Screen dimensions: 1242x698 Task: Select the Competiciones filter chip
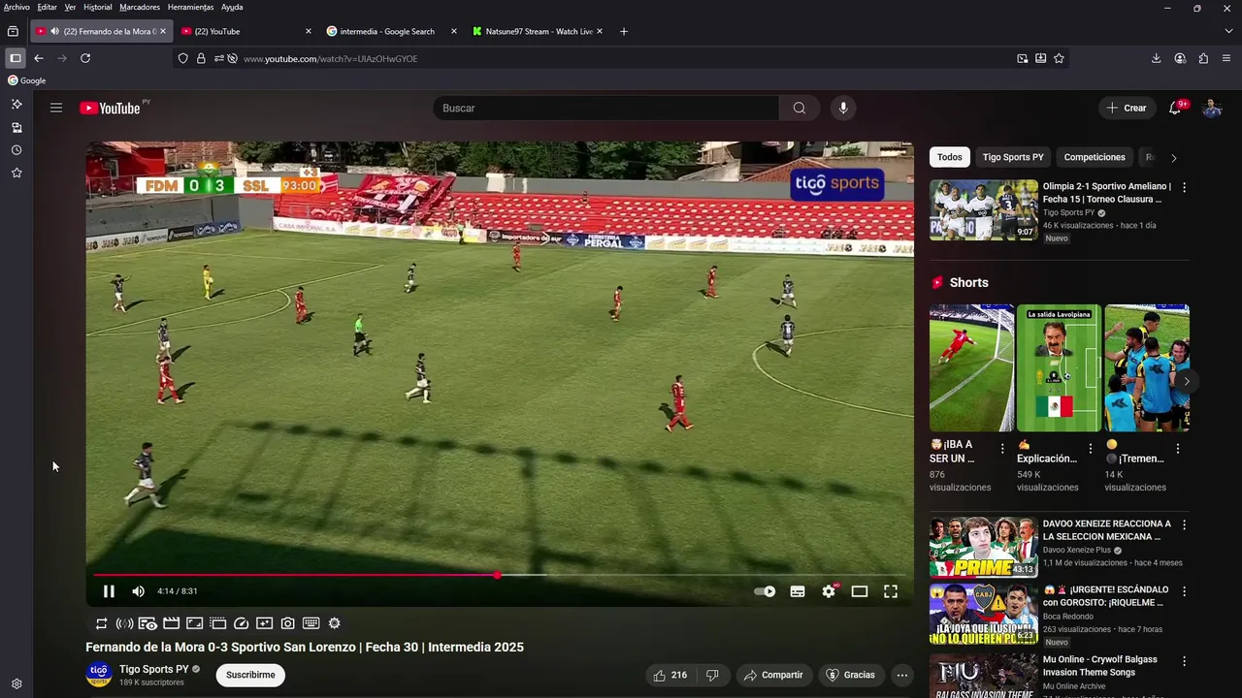pos(1095,157)
